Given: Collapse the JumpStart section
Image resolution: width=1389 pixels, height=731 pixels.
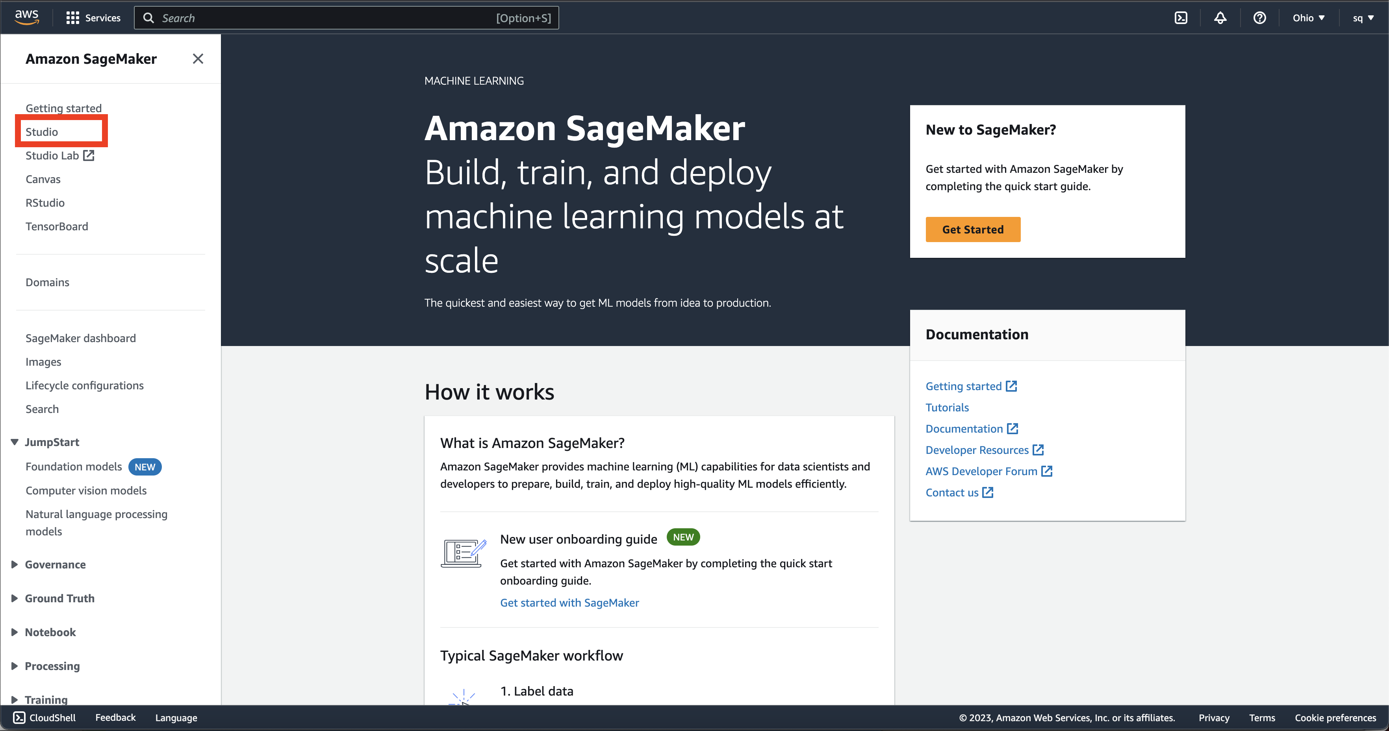Looking at the screenshot, I should point(15,442).
